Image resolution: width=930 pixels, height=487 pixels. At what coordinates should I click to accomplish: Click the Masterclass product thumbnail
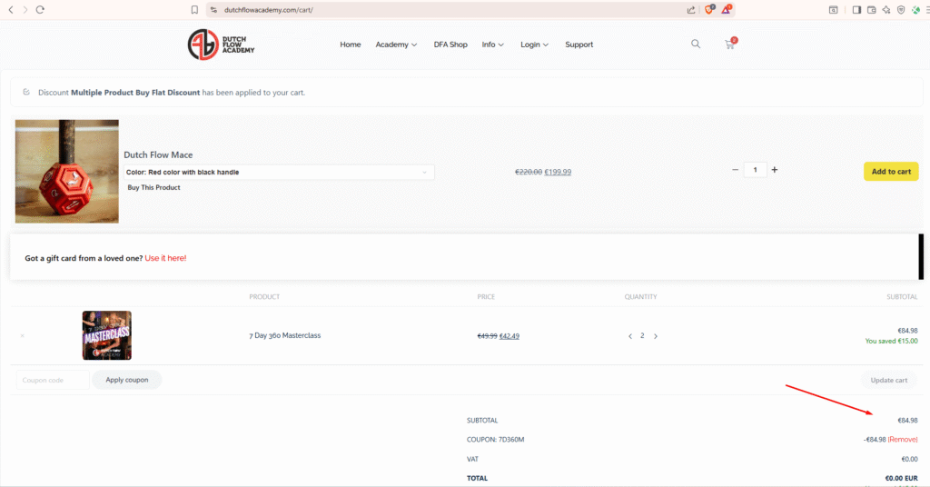pyautogui.click(x=107, y=335)
